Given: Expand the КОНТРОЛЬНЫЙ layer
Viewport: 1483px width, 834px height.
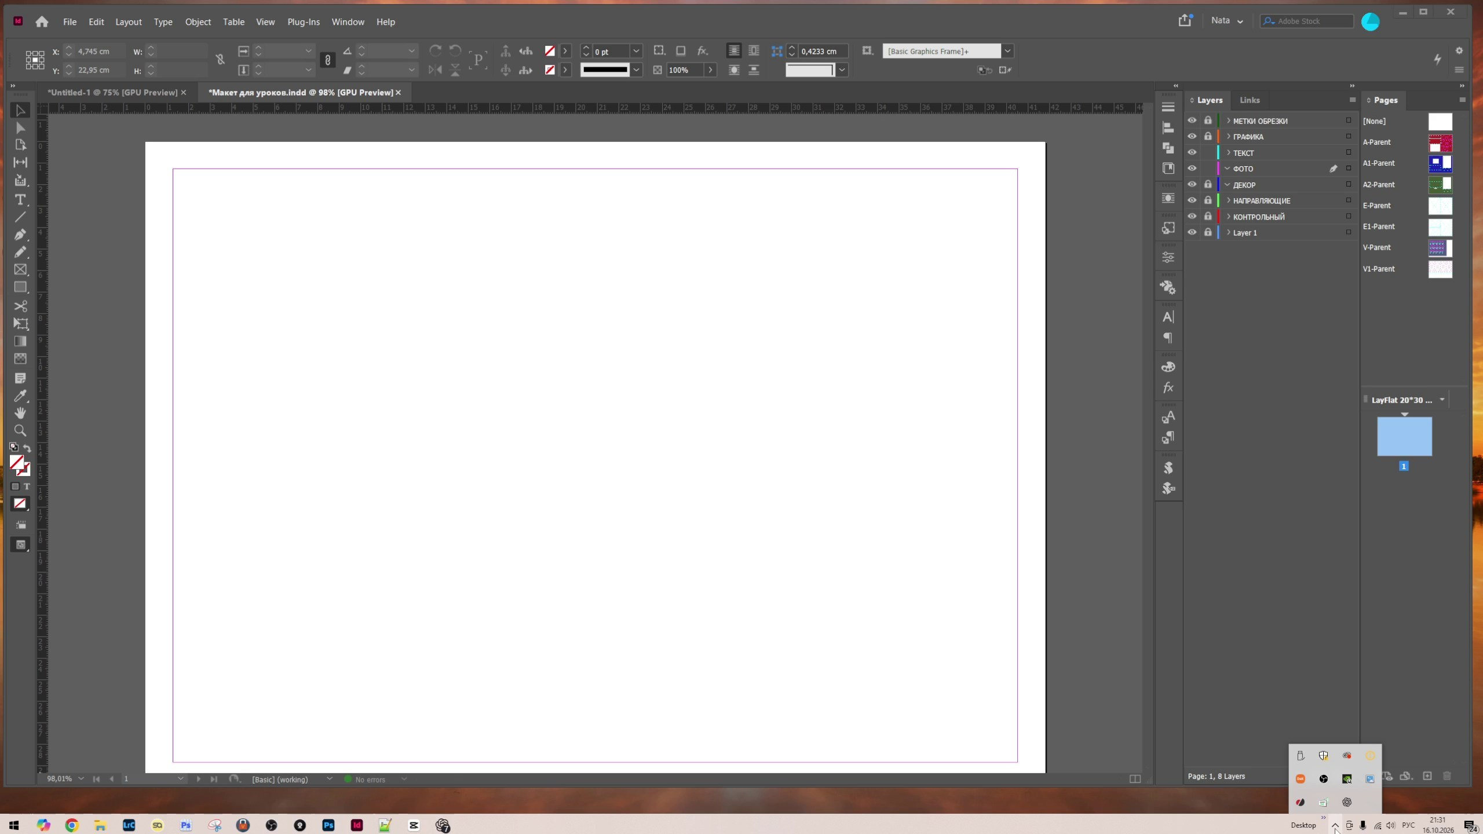Looking at the screenshot, I should 1228,216.
